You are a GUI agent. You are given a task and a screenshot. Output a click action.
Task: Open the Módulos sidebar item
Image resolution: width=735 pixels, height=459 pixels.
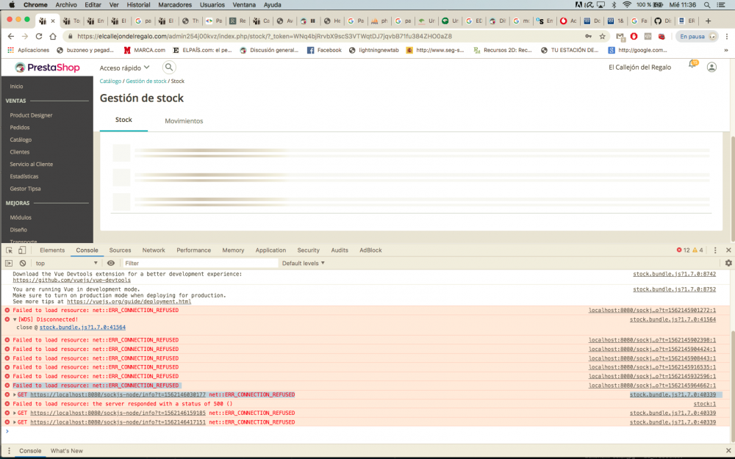pyautogui.click(x=21, y=217)
